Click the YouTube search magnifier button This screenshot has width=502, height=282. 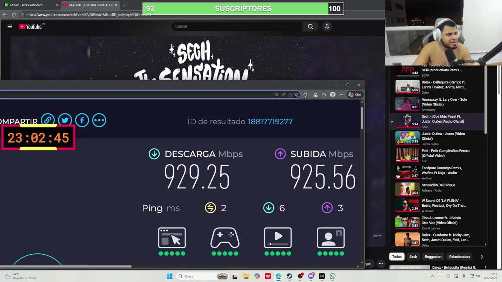click(x=310, y=26)
